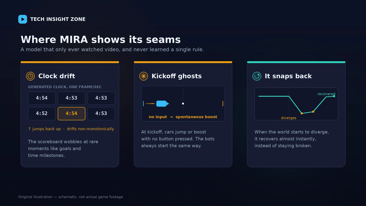Select the first 4:54 clock tile
This screenshot has width=366, height=206.
[x=42, y=98]
